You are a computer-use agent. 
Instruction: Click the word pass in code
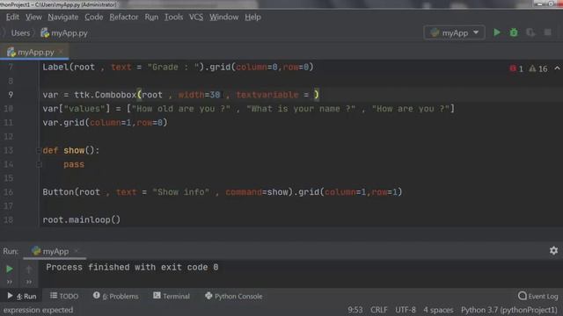74,164
